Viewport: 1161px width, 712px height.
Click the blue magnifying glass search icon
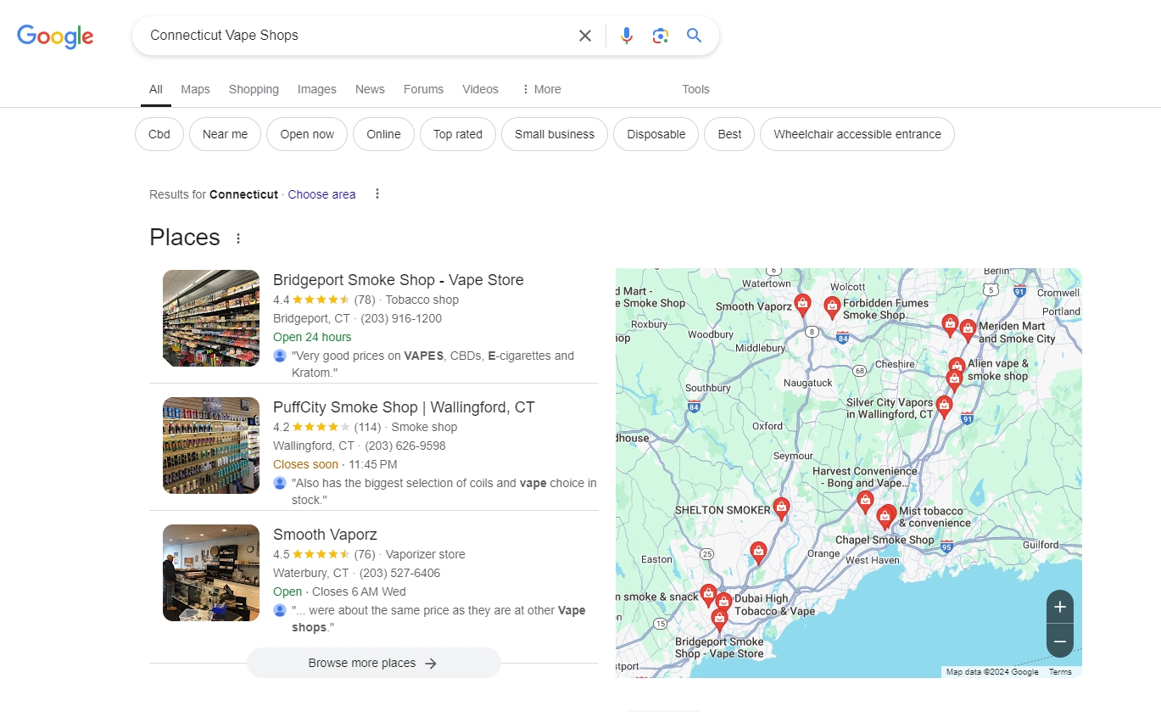pos(695,36)
